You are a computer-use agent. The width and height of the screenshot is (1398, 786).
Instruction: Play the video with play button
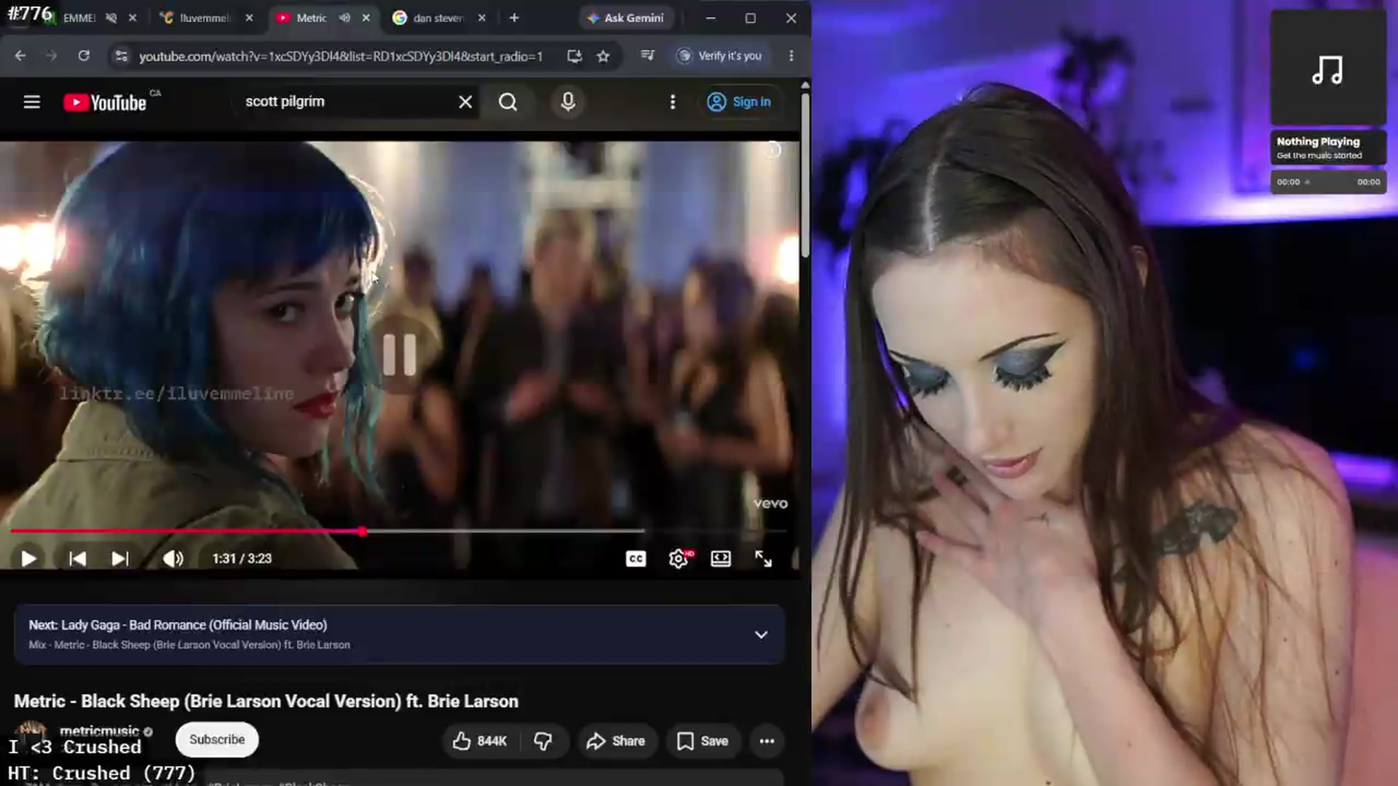[x=28, y=558]
